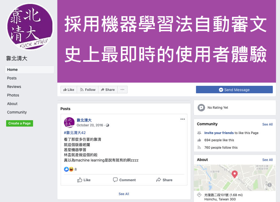The width and height of the screenshot is (280, 202).
Task: Share the page using Share arrow button
Action: click(x=108, y=90)
